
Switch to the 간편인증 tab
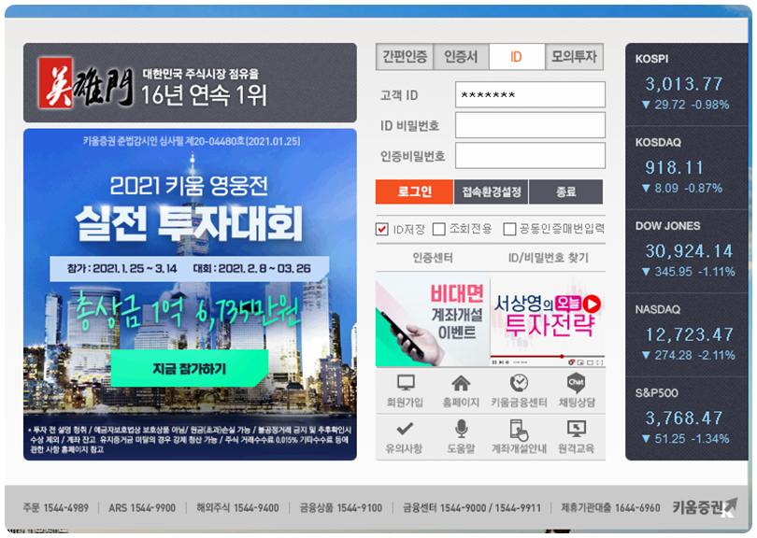(x=405, y=57)
